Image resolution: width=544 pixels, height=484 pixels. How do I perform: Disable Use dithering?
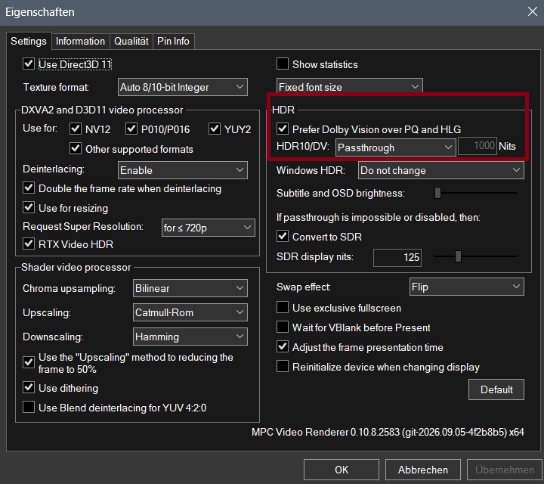[x=29, y=387]
